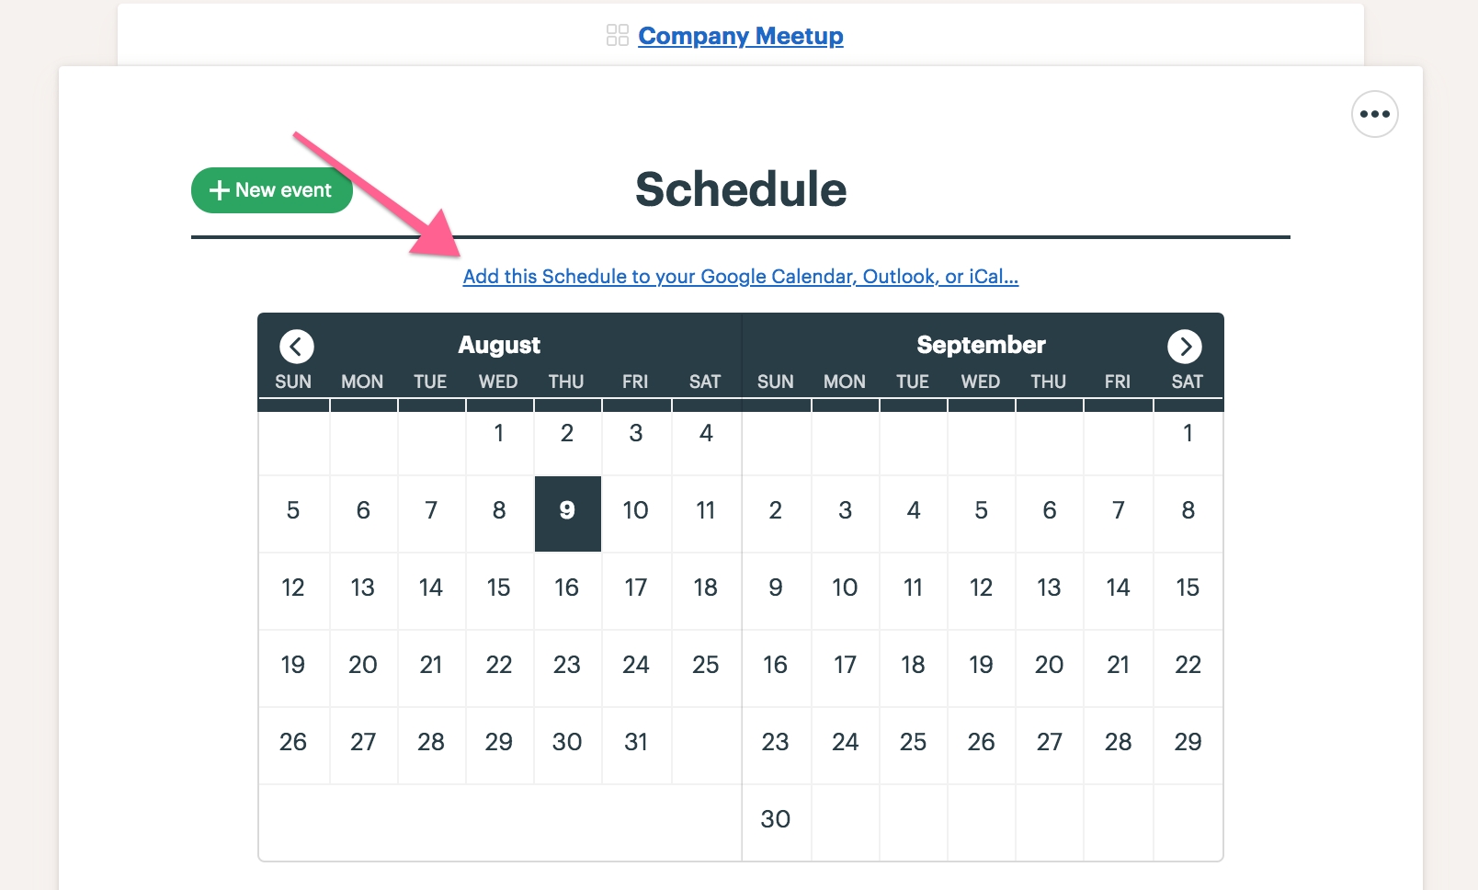
Task: Advance to next month with right arrow
Action: click(1185, 347)
